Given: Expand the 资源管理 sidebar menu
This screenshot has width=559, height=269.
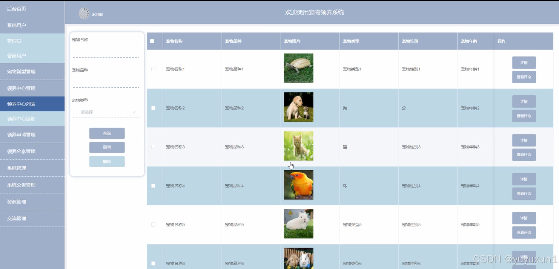Looking at the screenshot, I should (x=32, y=202).
